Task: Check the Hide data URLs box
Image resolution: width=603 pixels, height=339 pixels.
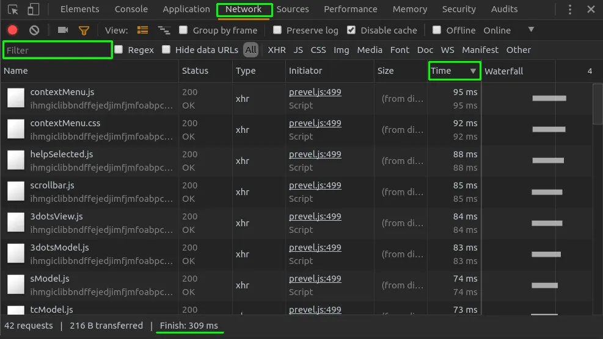Action: tap(166, 49)
